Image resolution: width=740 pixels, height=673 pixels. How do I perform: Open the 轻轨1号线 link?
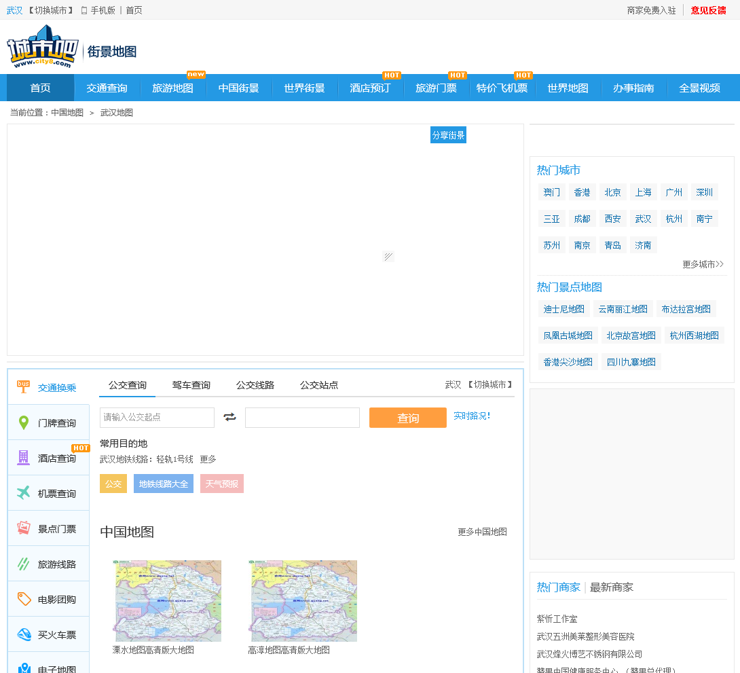point(174,459)
